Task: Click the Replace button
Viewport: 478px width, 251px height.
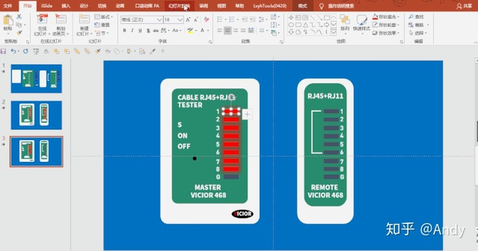Action: pyautogui.click(x=418, y=25)
